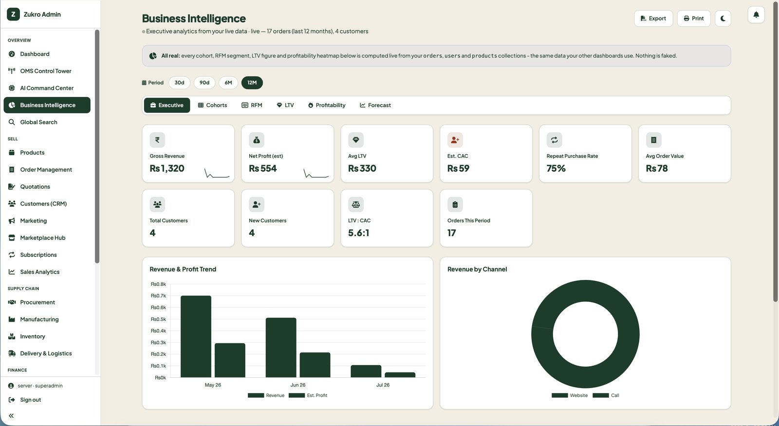
Task: Toggle Est. Profit legend swatch
Action: click(x=297, y=395)
